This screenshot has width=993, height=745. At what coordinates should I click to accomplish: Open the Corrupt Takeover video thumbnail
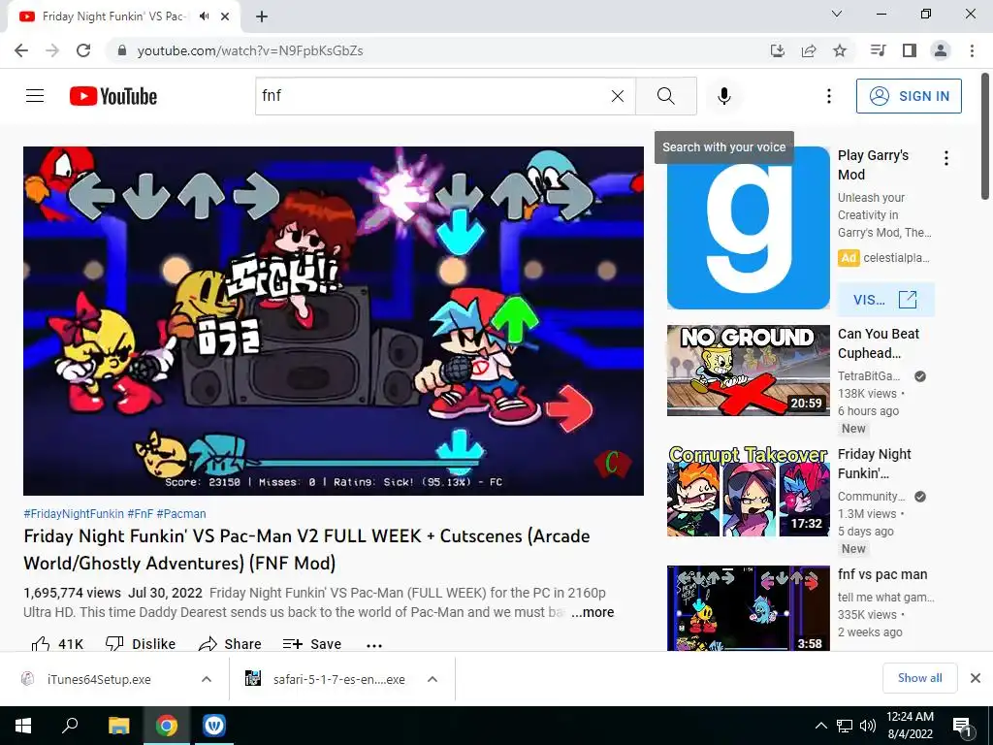748,490
